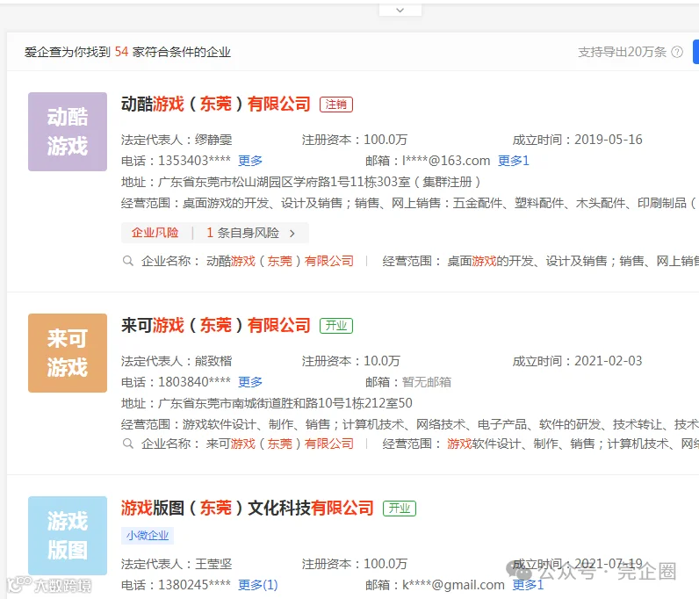Screen dimensions: 699x599
Task: Click matched name 动酷游戏 in highlight row
Action: point(279,261)
